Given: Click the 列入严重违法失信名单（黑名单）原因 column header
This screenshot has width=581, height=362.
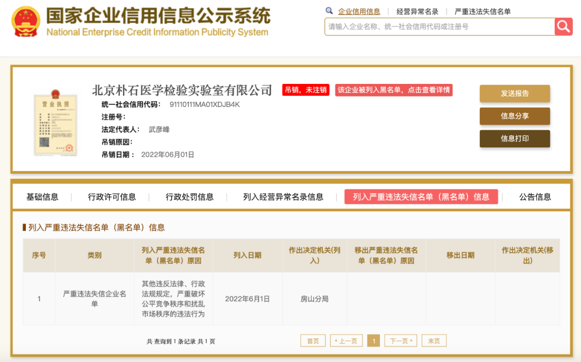Looking at the screenshot, I should click(x=173, y=255).
